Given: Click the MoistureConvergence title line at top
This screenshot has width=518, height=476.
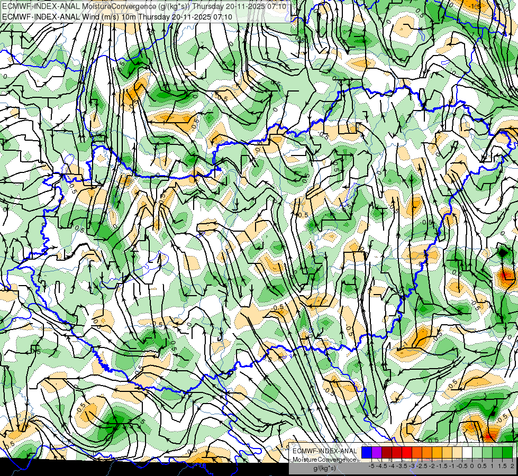Looking at the screenshot, I should (144, 6).
